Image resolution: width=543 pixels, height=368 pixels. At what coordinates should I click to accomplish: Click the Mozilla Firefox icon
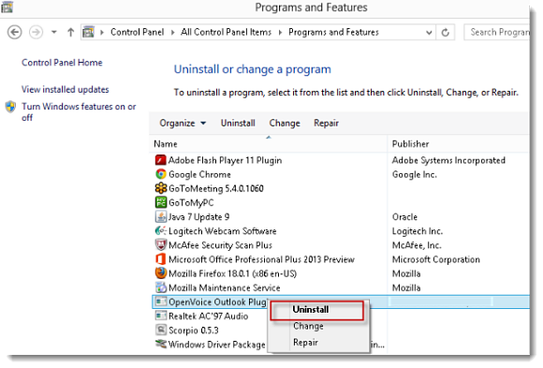[161, 273]
